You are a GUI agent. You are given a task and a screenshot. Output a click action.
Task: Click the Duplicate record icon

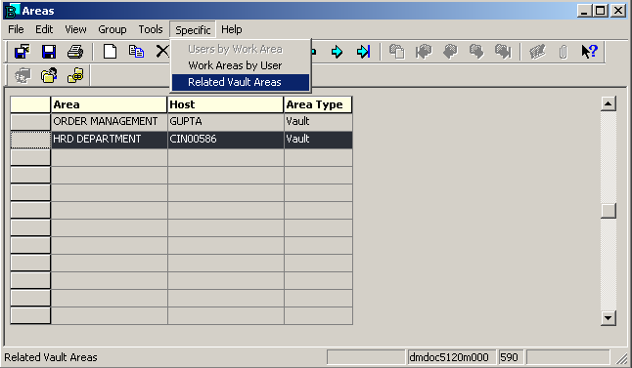pyautogui.click(x=136, y=52)
